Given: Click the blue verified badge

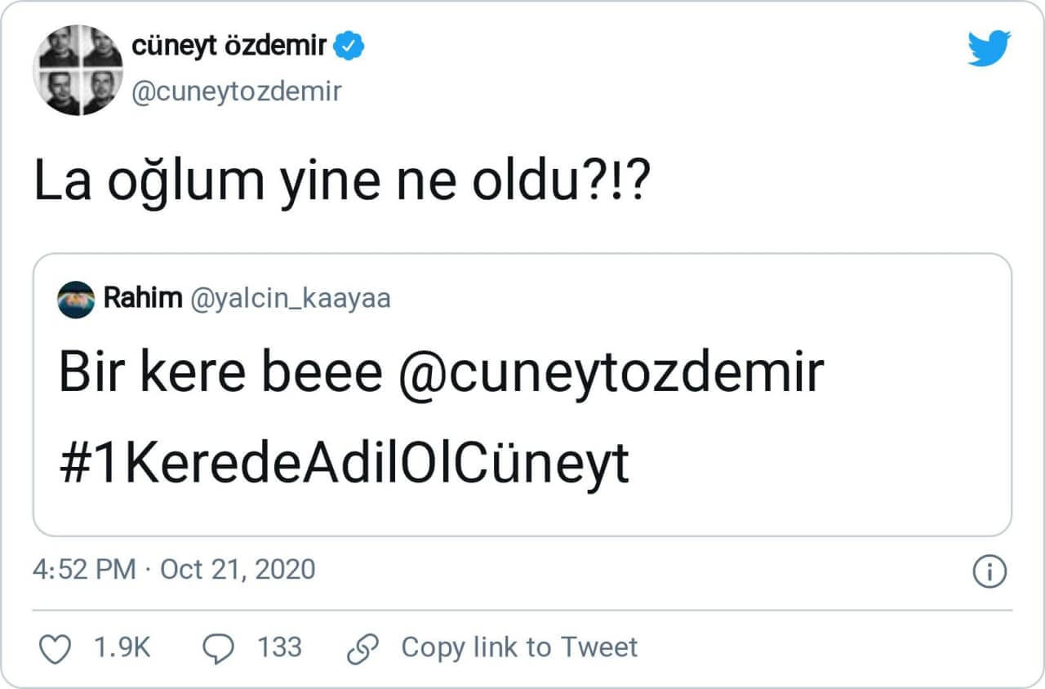Looking at the screenshot, I should 351,47.
